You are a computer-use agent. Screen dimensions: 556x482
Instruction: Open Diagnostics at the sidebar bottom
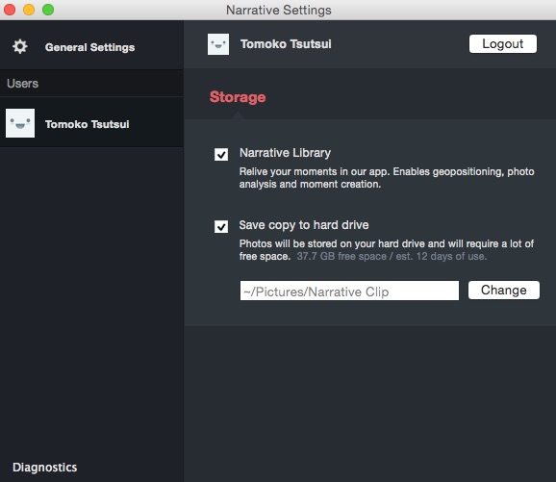(x=44, y=468)
